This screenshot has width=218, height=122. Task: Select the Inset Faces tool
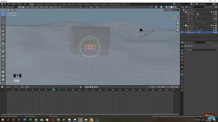3,56
